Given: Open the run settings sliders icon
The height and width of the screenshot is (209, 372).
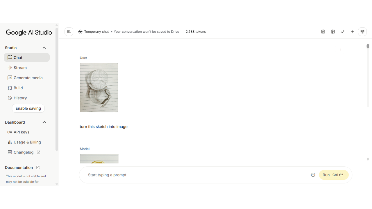Looking at the screenshot, I should point(362,32).
